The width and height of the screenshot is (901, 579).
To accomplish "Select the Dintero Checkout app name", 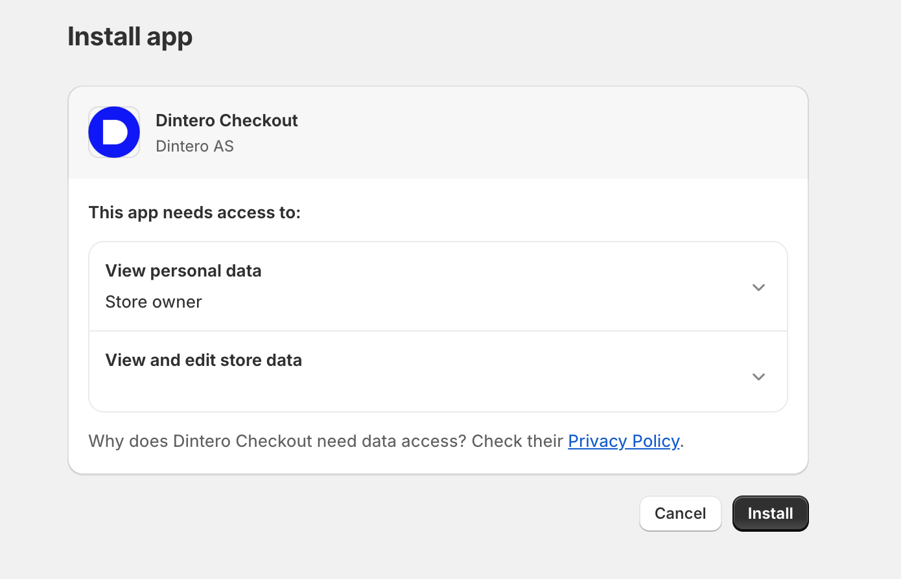I will click(227, 120).
